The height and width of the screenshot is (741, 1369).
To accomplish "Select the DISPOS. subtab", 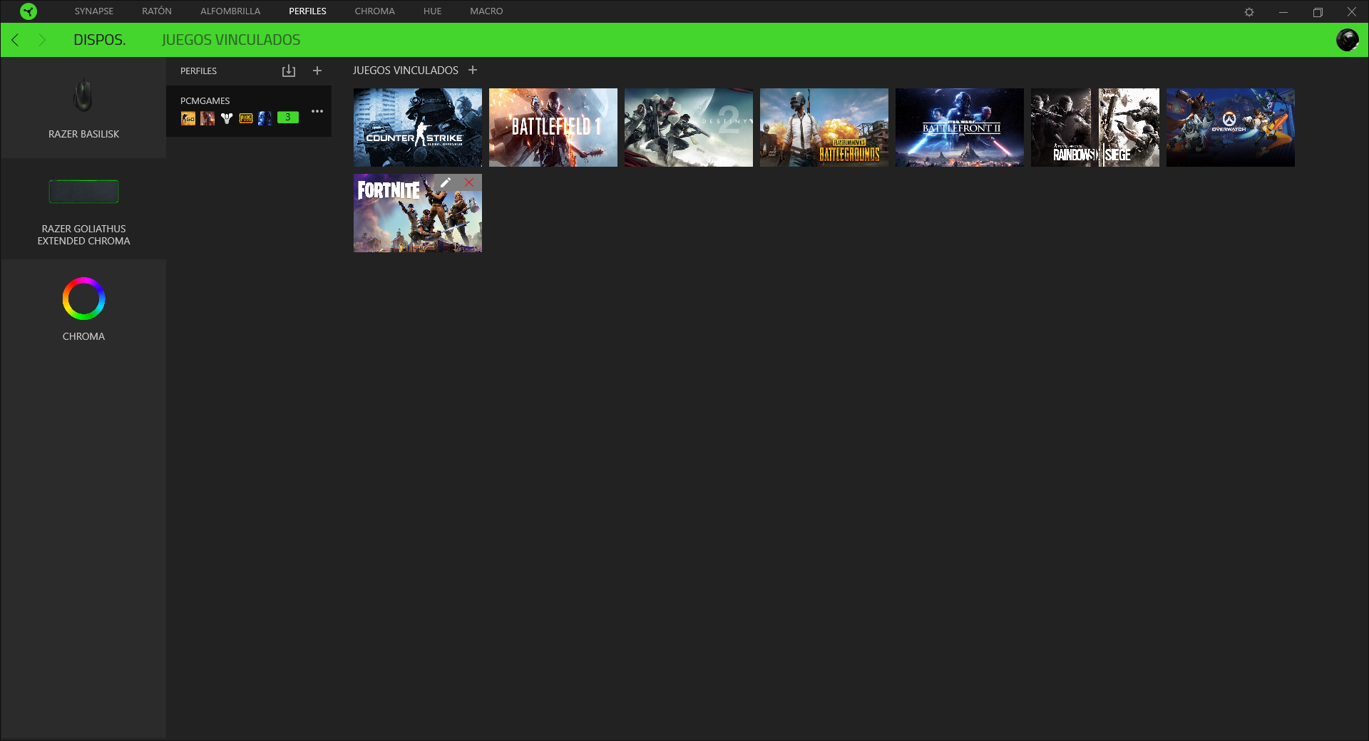I will tap(100, 40).
